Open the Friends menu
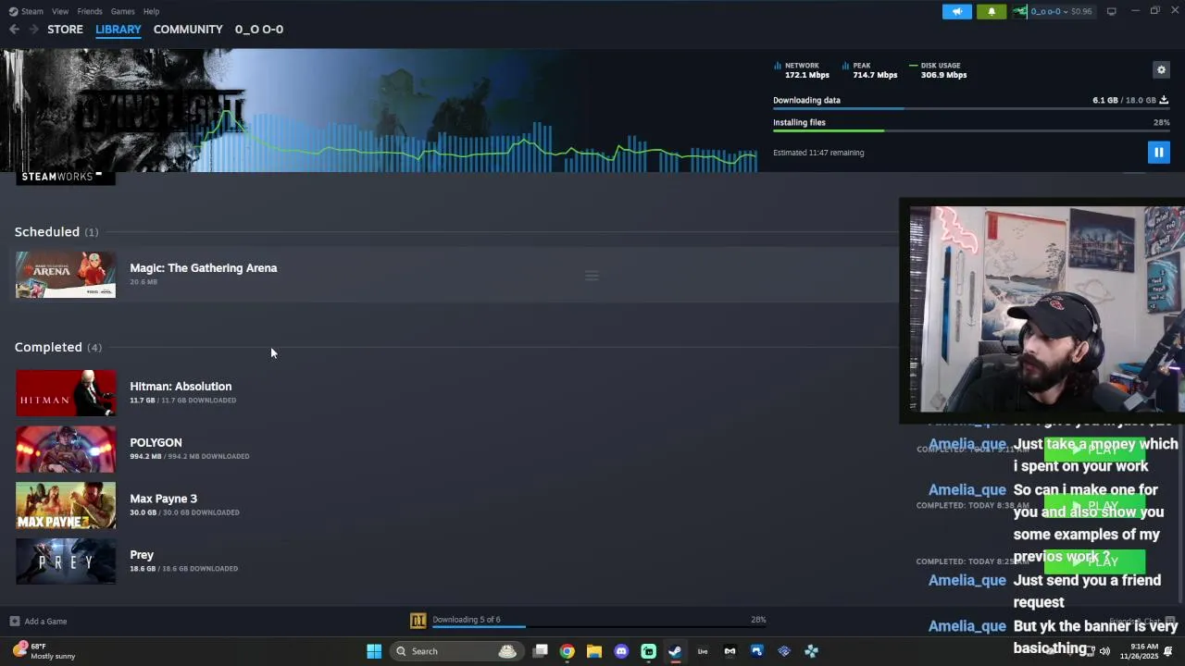This screenshot has height=666, width=1185. pyautogui.click(x=90, y=11)
